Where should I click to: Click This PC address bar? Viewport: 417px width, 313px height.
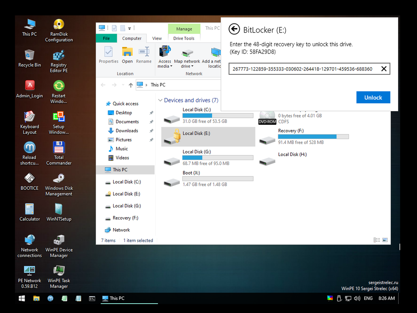point(179,85)
